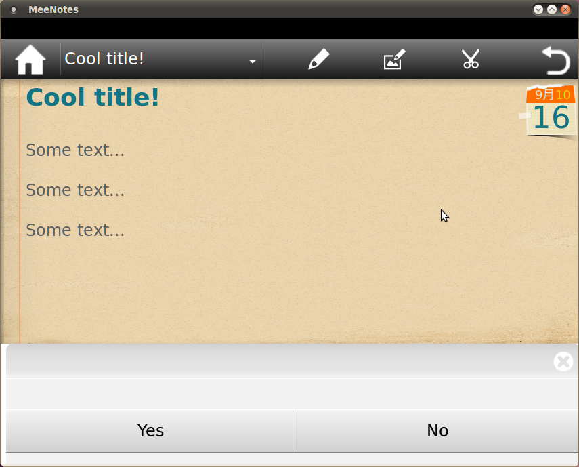Expand the note list dropdown arrow

[x=253, y=61]
